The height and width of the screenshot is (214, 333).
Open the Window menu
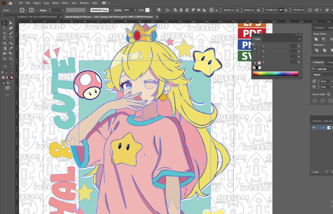pyautogui.click(x=84, y=3)
